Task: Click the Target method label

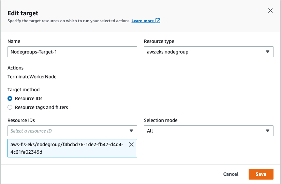Action: click(24, 90)
